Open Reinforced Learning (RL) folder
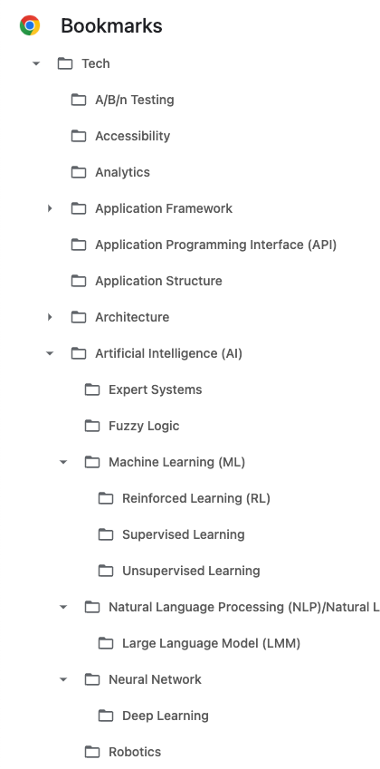 [185, 498]
